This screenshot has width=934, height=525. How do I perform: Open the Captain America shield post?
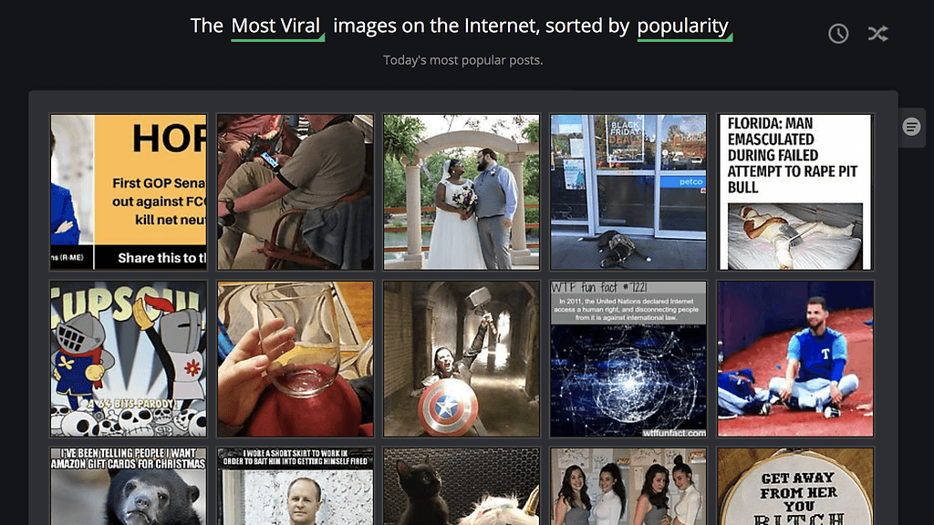(462, 359)
